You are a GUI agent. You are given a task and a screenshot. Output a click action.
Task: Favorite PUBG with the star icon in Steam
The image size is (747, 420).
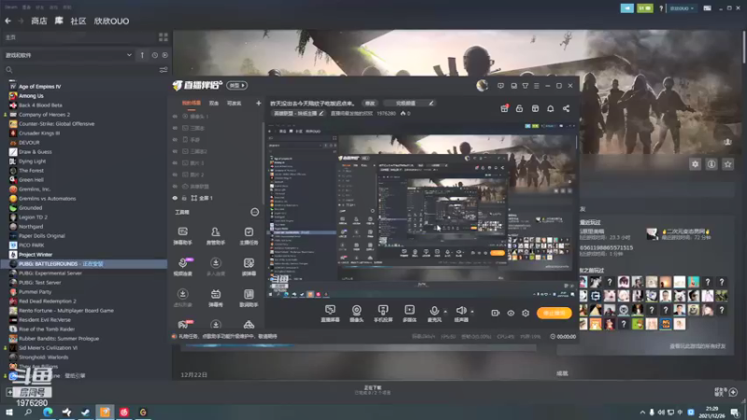click(727, 164)
